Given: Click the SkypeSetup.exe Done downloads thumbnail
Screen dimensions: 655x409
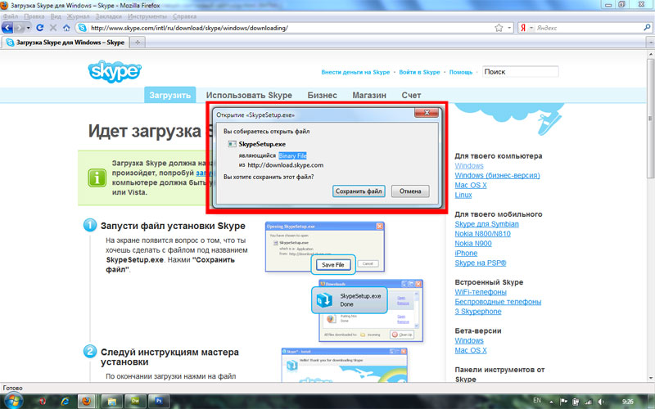Looking at the screenshot, I should [x=350, y=300].
